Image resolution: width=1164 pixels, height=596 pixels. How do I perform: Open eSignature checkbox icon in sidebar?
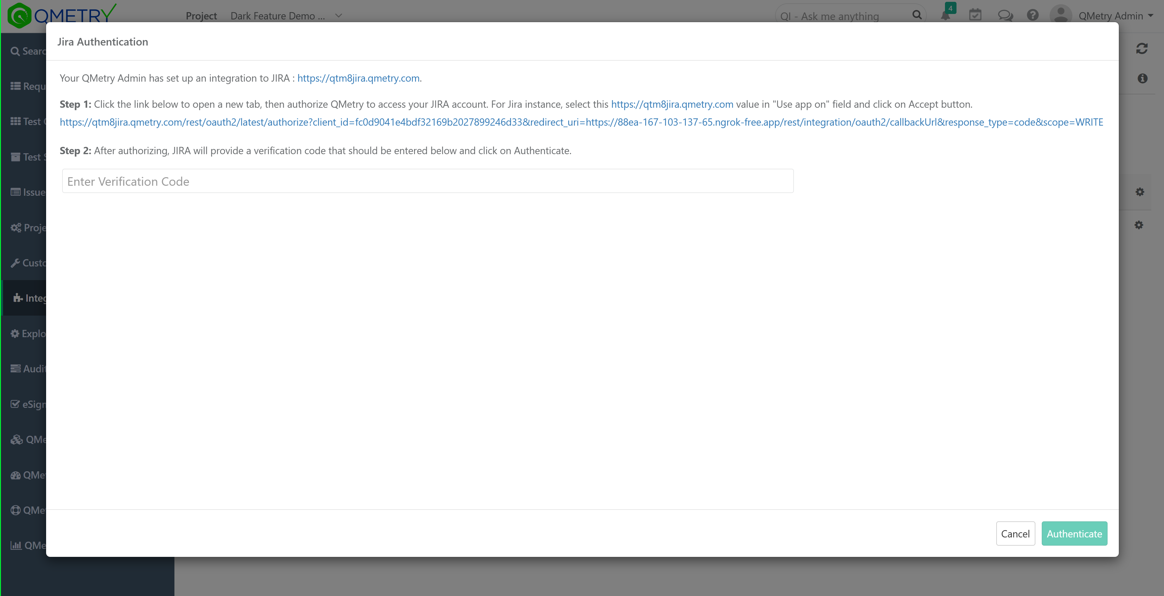[x=15, y=404]
